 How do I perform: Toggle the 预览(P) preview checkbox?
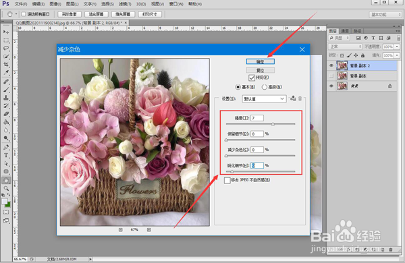(252, 78)
